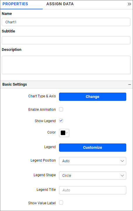Click the Legend Title input box
Viewport: 133px width, 211px height.
(93, 190)
